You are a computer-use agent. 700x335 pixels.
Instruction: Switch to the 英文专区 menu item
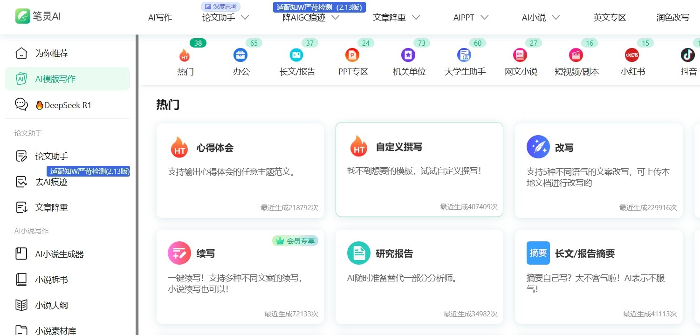coord(609,18)
